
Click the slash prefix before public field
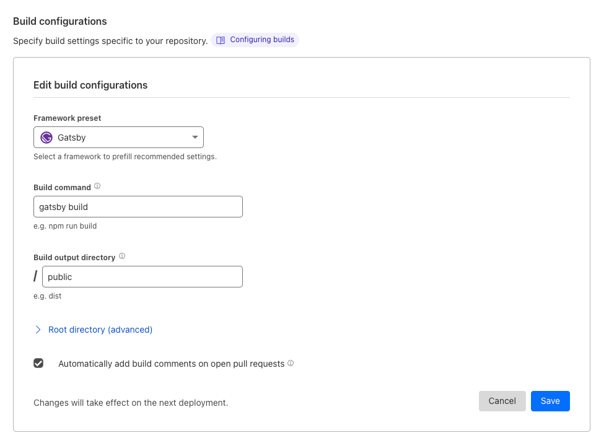[x=35, y=276]
